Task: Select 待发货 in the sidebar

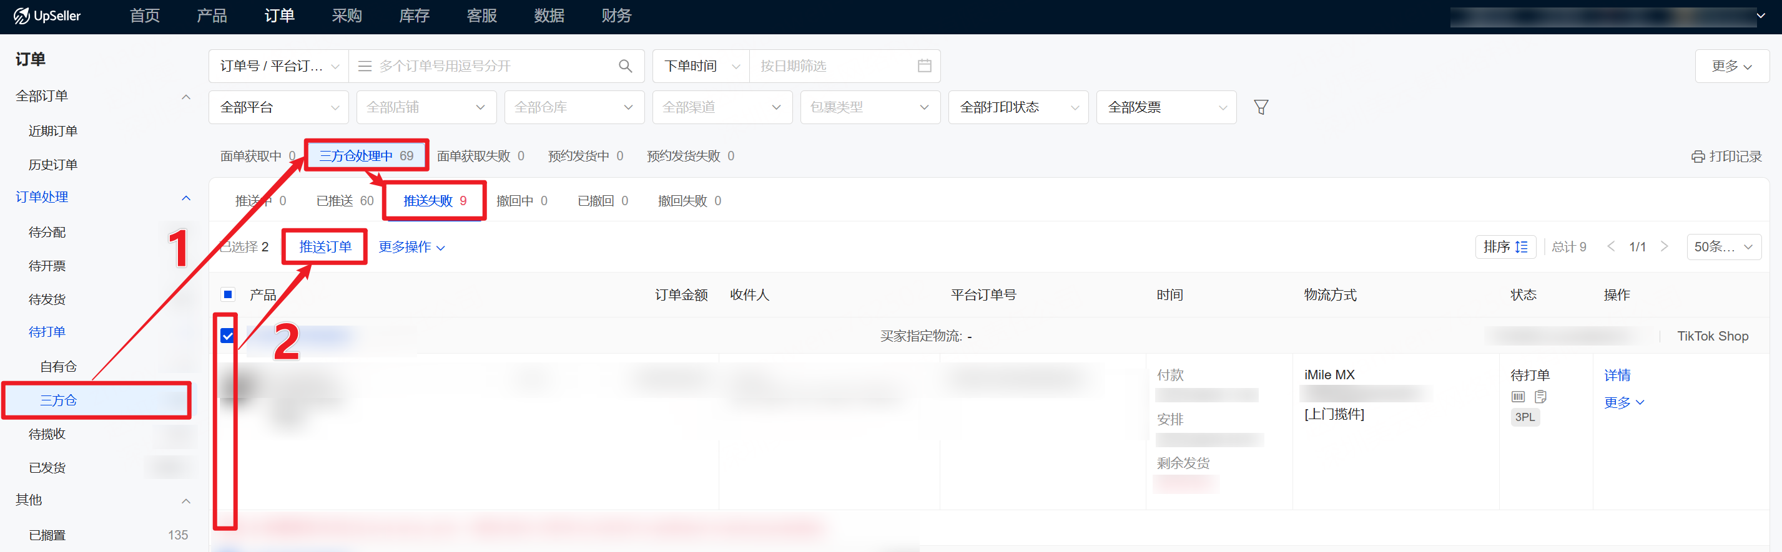Action: [x=47, y=299]
